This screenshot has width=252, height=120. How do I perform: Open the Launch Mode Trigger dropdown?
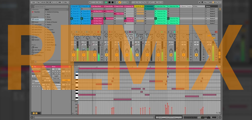(46, 72)
